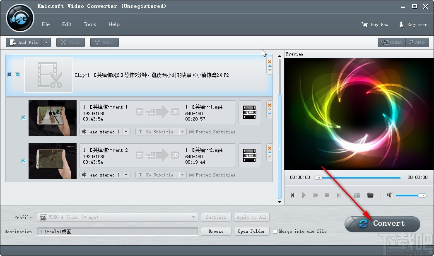Open audio track dropdown for segment 1

(126, 132)
